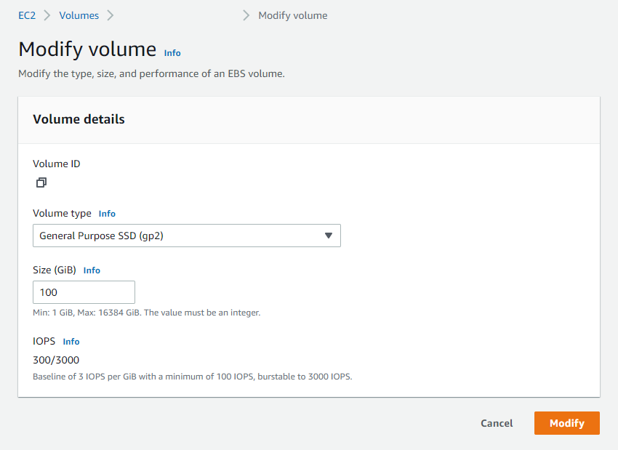Click the 'Baseline of 3 IOPS per GiB' note
The image size is (618, 450).
point(193,377)
